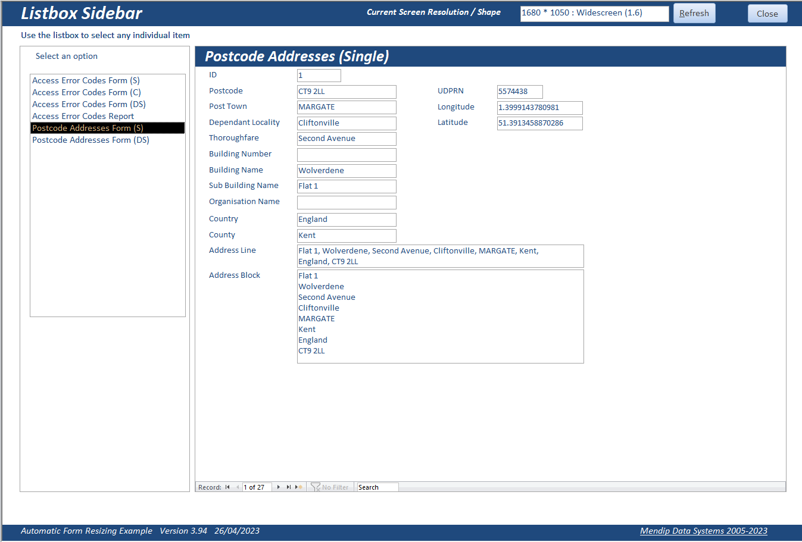Select Access Error Codes Form (DS)

click(x=108, y=104)
